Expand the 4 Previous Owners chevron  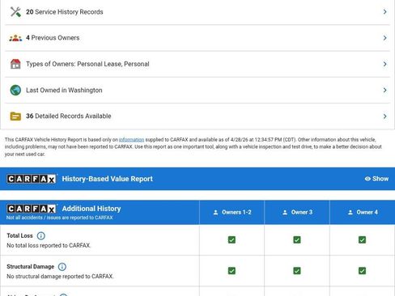(385, 38)
